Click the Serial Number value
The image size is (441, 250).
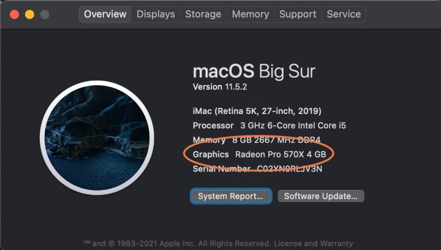pos(289,169)
